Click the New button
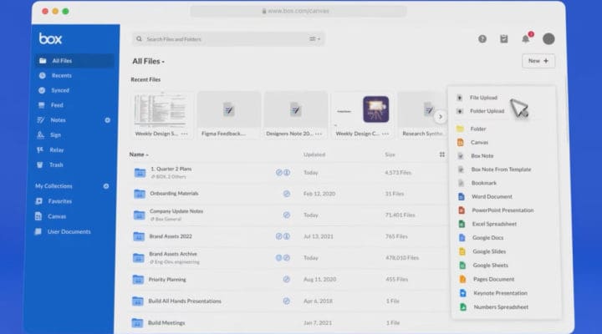This screenshot has height=334, width=602. pos(537,61)
